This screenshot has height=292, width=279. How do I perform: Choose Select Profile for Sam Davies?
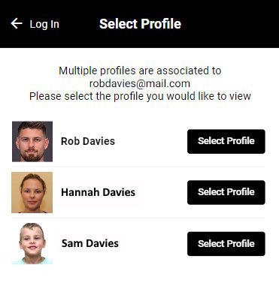click(226, 244)
